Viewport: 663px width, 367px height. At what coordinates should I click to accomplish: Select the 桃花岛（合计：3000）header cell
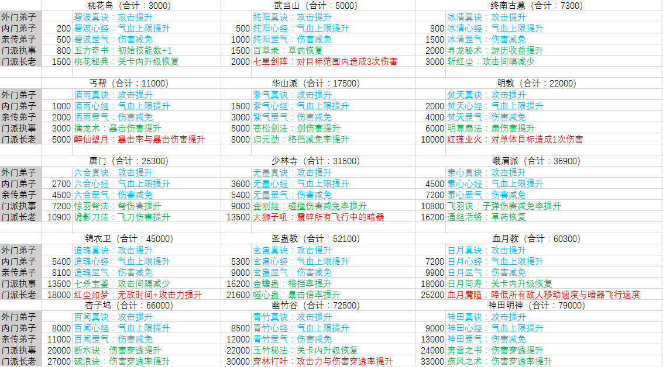click(x=128, y=6)
